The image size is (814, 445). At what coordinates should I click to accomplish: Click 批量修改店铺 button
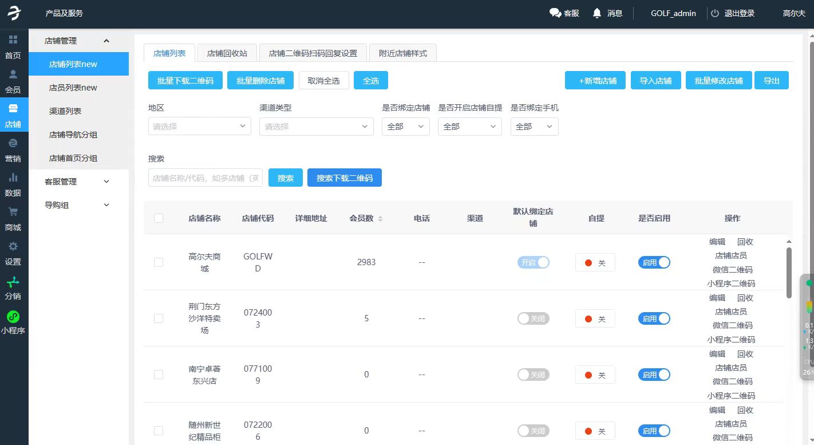(719, 81)
